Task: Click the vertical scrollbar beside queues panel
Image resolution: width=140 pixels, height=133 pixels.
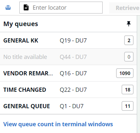Action: click(x=138, y=74)
